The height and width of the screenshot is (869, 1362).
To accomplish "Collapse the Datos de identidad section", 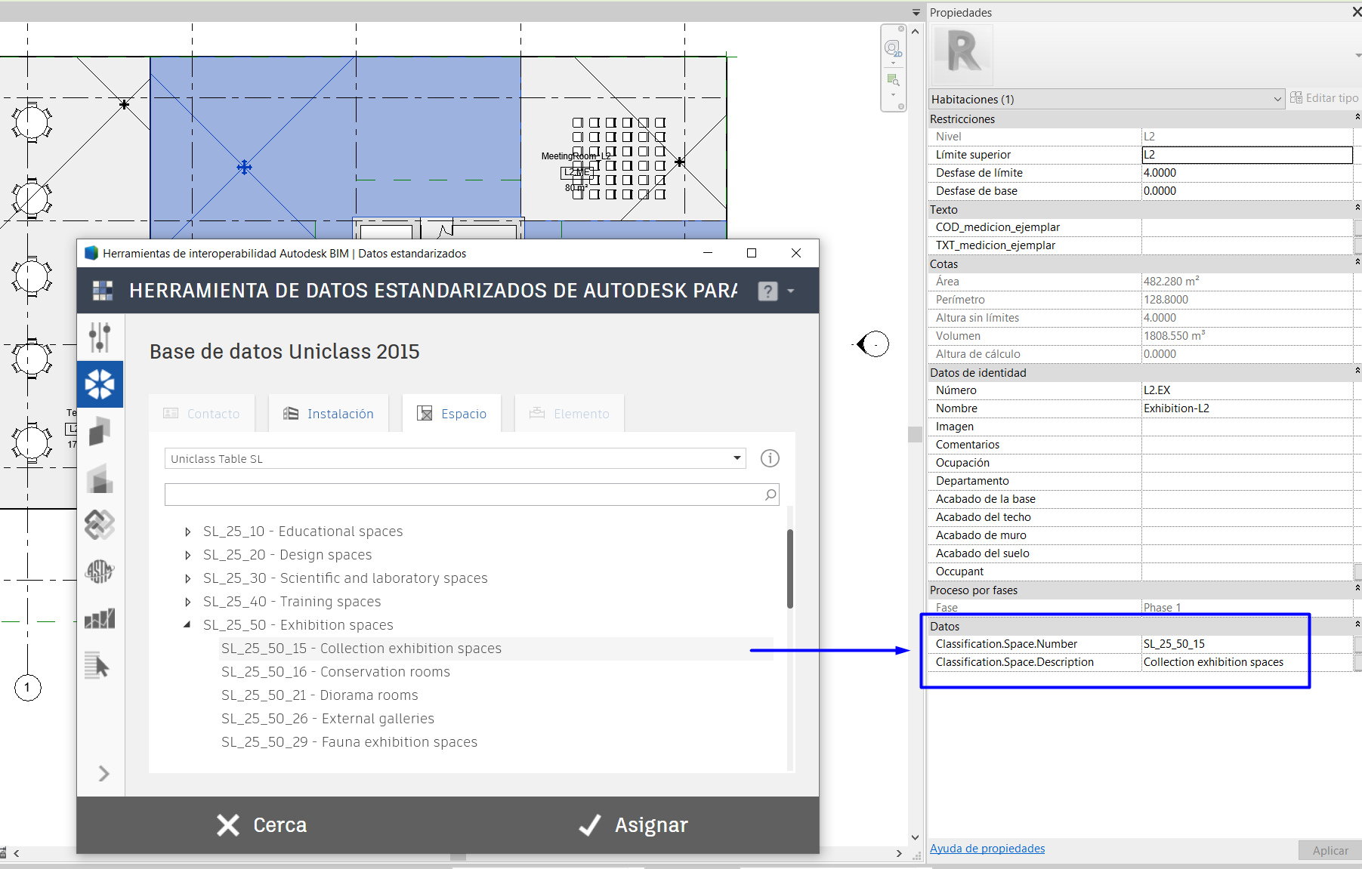I will coord(1357,371).
